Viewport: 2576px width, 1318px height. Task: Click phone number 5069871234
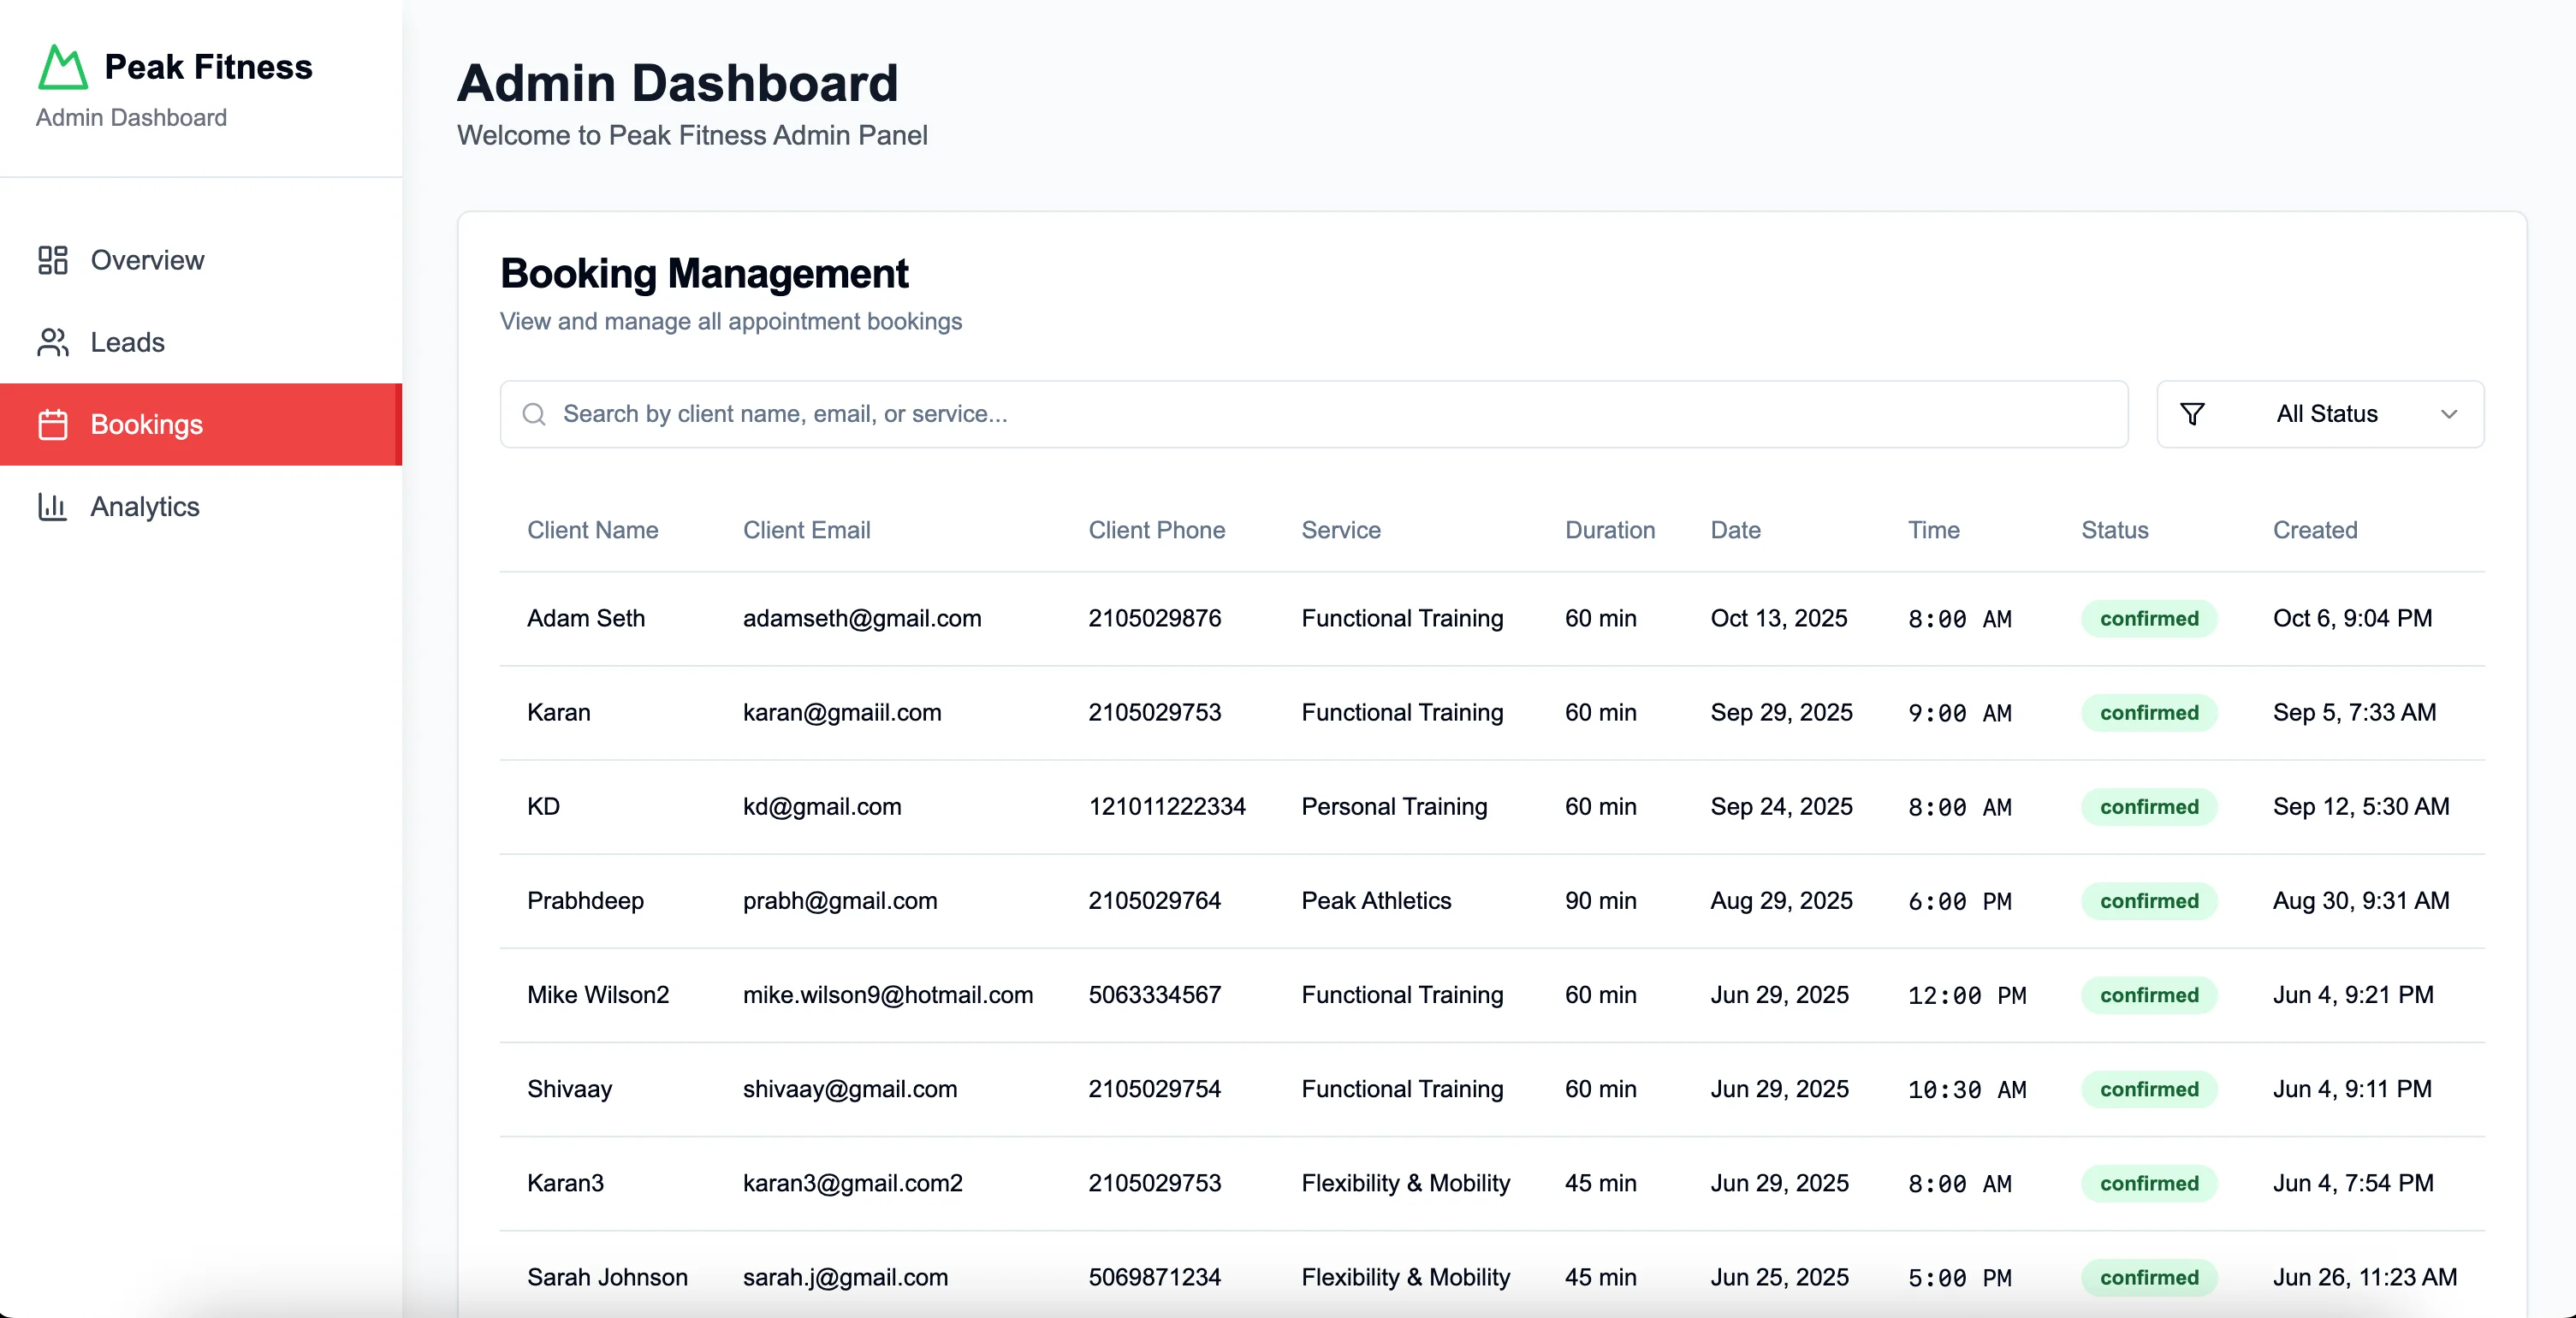[1155, 1276]
